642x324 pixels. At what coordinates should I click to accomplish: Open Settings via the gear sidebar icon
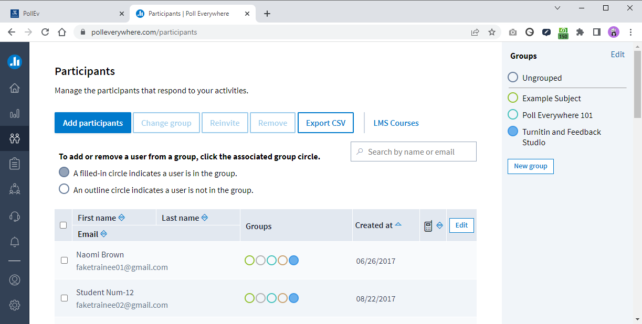(15, 305)
